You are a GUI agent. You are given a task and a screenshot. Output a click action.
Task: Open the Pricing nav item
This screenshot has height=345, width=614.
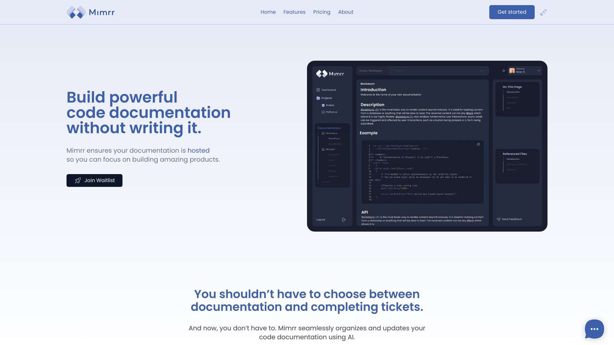pyautogui.click(x=321, y=12)
